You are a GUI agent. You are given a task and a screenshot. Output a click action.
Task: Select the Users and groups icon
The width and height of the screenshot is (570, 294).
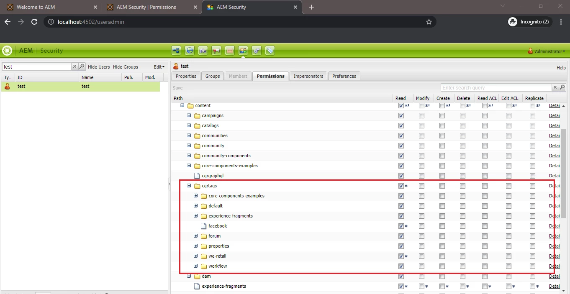tap(243, 51)
